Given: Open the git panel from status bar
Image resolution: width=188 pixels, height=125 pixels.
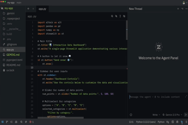Looking at the screenshot, I should click(x=7, y=122).
